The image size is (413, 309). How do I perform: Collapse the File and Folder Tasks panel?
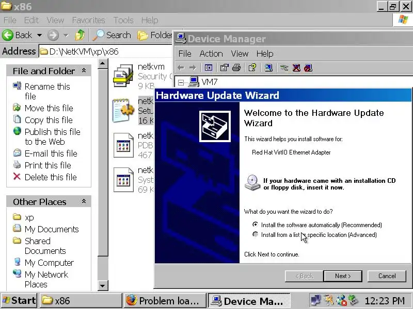coord(84,71)
